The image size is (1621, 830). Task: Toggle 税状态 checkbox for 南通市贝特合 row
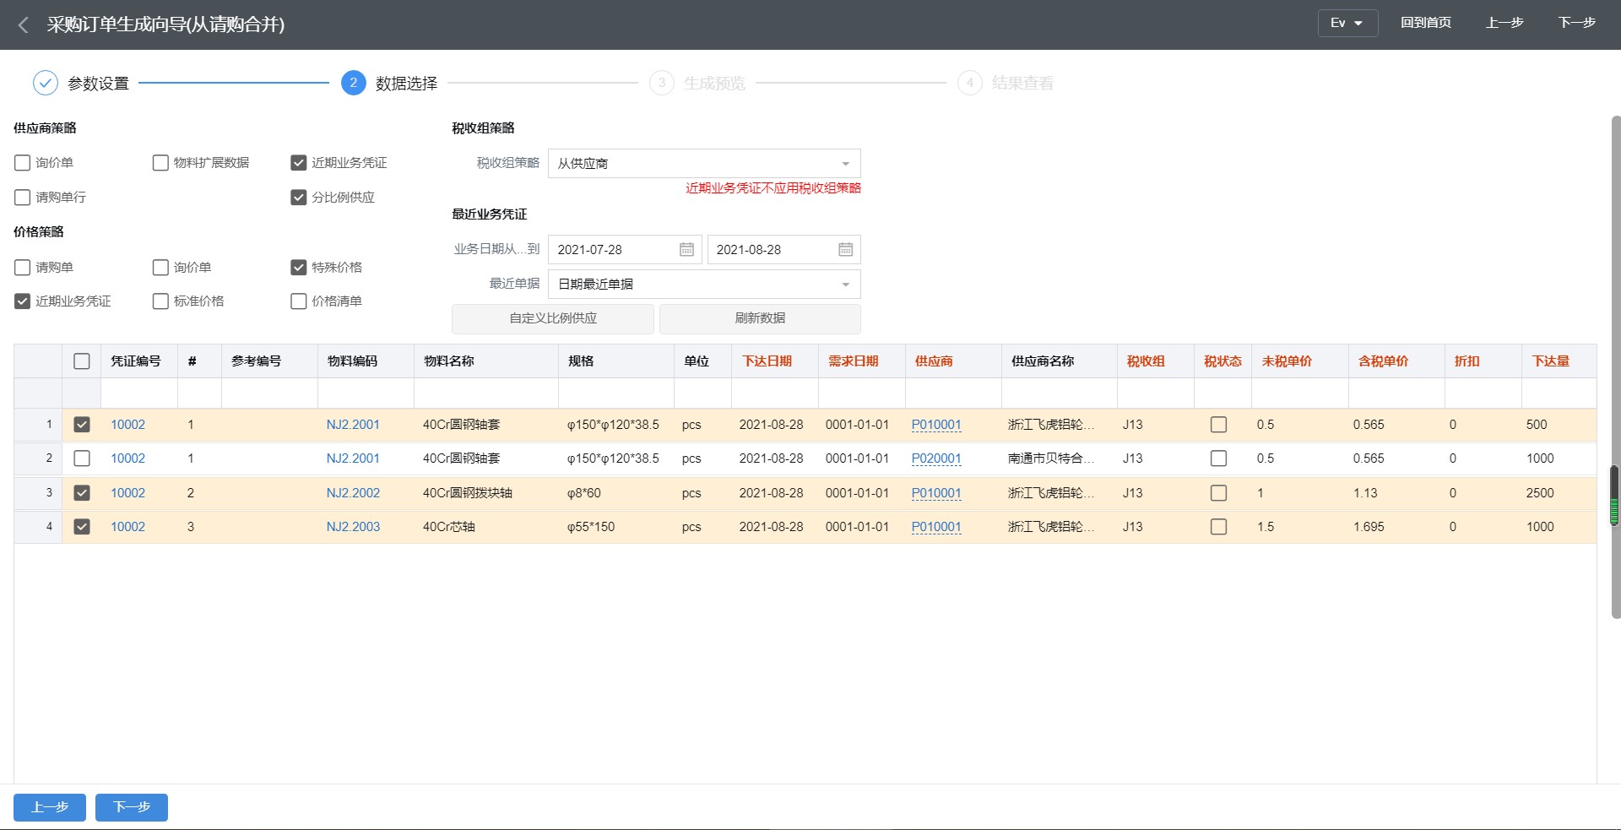(1219, 458)
